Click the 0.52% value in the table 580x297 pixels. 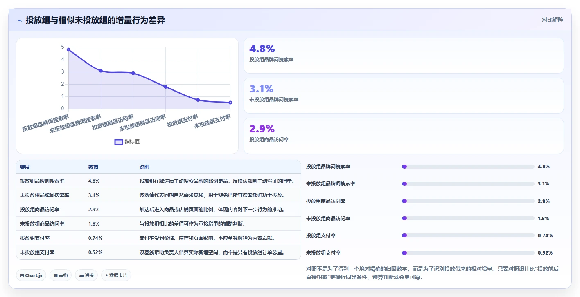pyautogui.click(x=95, y=252)
